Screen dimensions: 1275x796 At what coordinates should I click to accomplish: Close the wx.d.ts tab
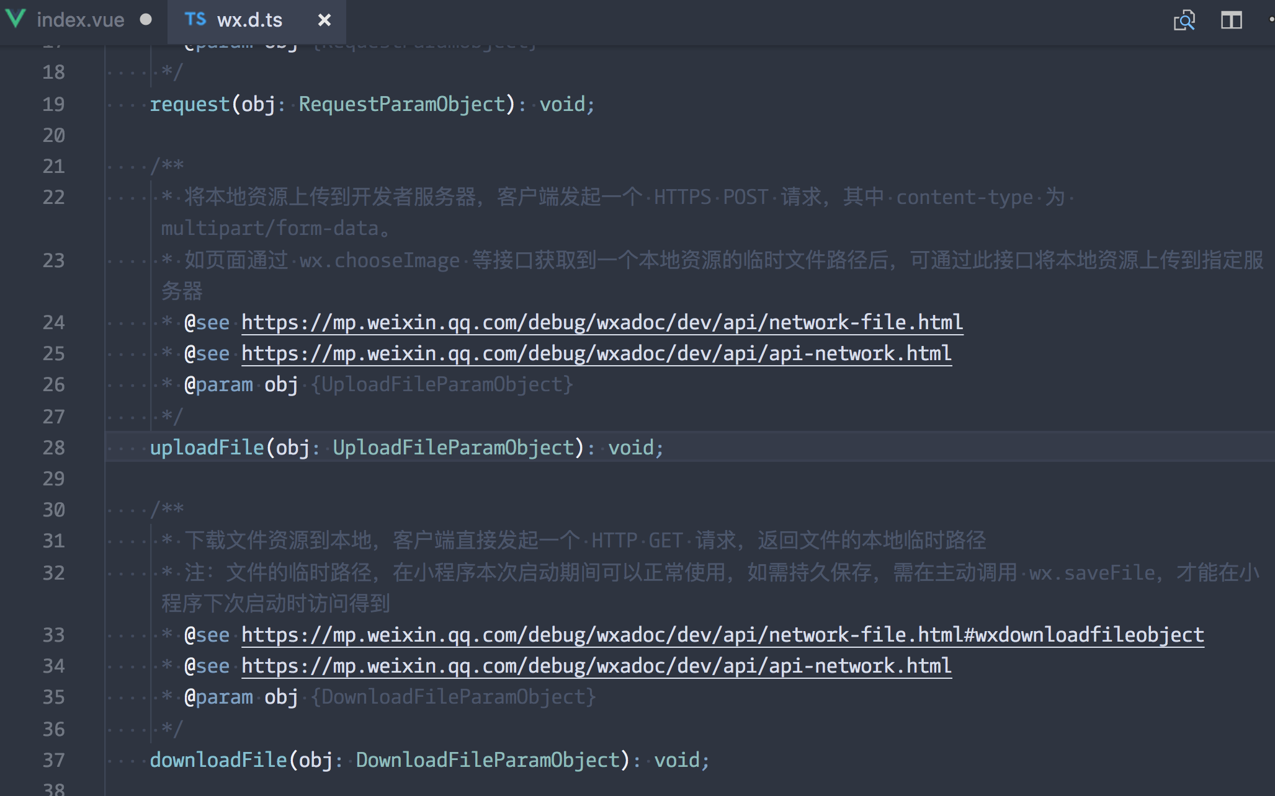coord(324,20)
